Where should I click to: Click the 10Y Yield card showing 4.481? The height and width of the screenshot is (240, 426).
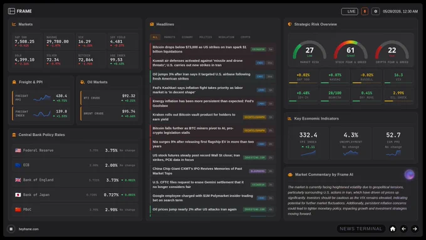123,41
